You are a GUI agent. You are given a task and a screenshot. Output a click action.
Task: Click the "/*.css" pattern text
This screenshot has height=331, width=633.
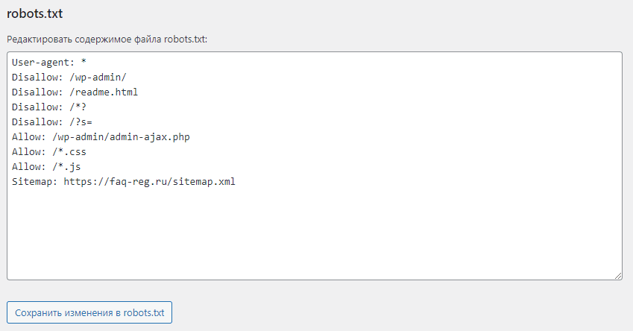[x=69, y=151]
